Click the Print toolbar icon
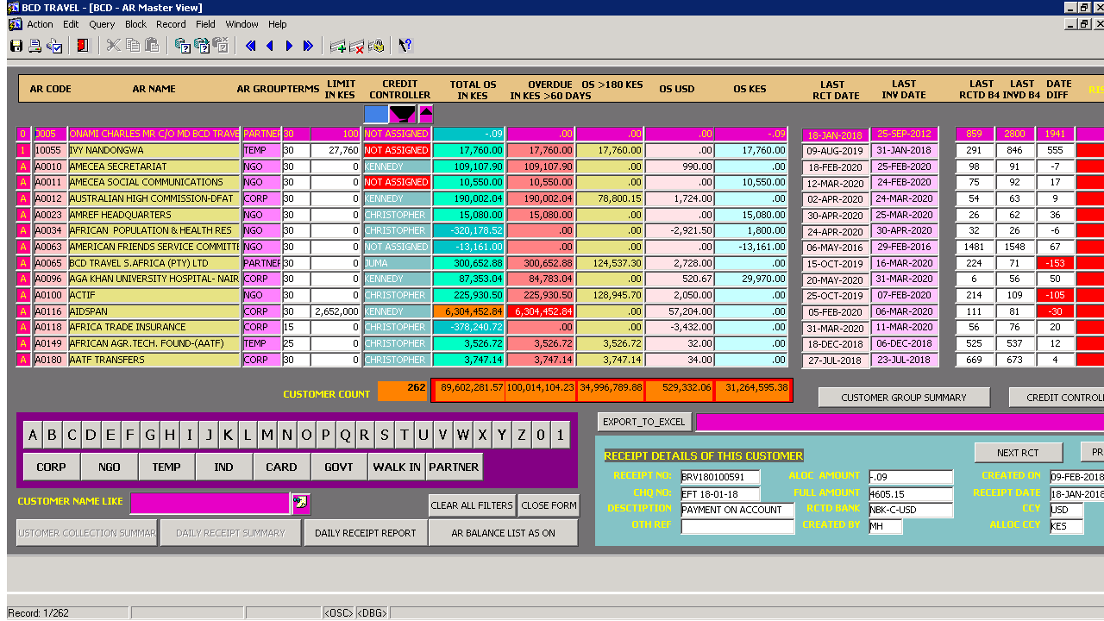Viewport: 1104px width, 621px height. point(35,46)
